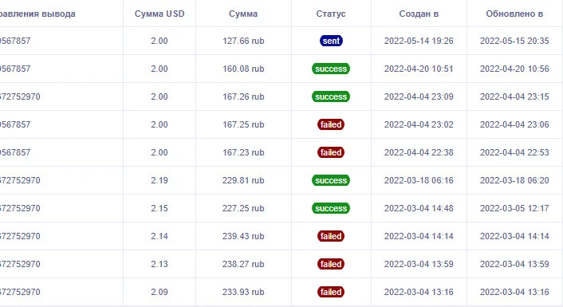Click the success badge for 227.25 rub

331,208
